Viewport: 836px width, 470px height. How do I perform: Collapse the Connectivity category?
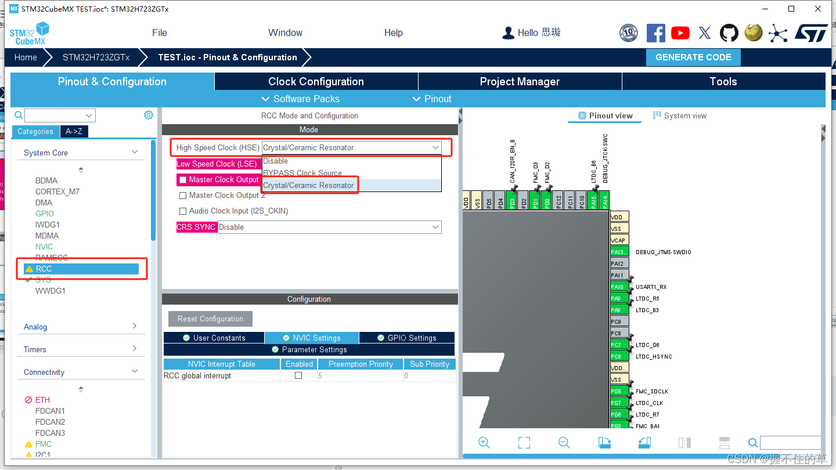point(135,371)
